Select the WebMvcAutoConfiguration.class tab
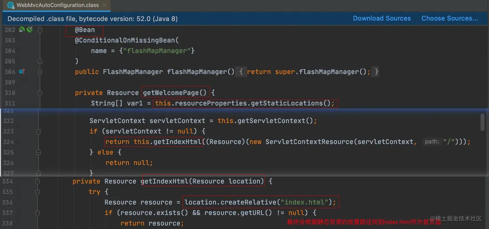489x229 pixels. click(x=57, y=5)
